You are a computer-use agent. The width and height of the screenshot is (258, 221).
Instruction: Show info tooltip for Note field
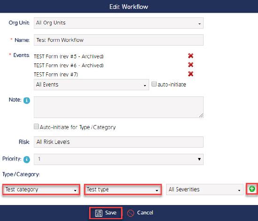tap(27, 101)
